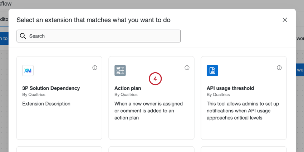Select the 3P Solution Dependency title
Viewport: 304px width, 152px height.
point(51,88)
